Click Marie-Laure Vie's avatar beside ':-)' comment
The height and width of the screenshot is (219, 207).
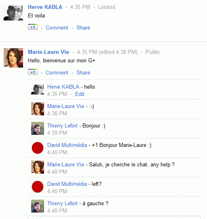[38, 109]
